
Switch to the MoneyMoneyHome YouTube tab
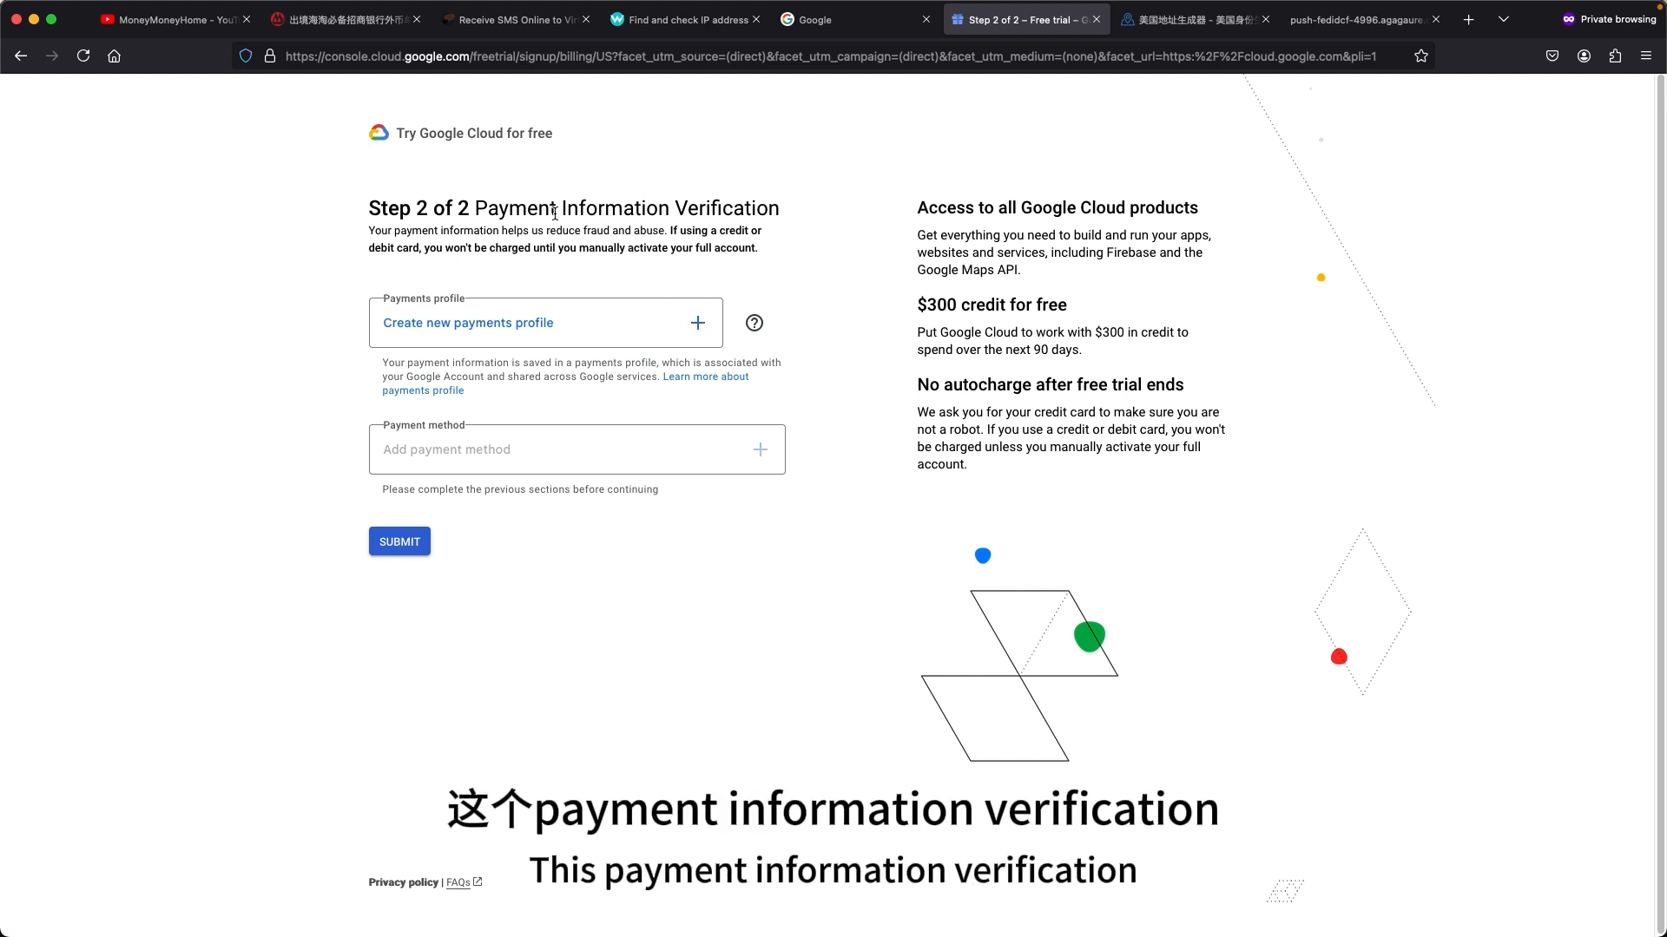pos(175,19)
